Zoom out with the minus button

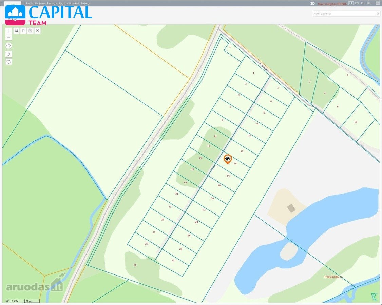pyautogui.click(x=8, y=37)
